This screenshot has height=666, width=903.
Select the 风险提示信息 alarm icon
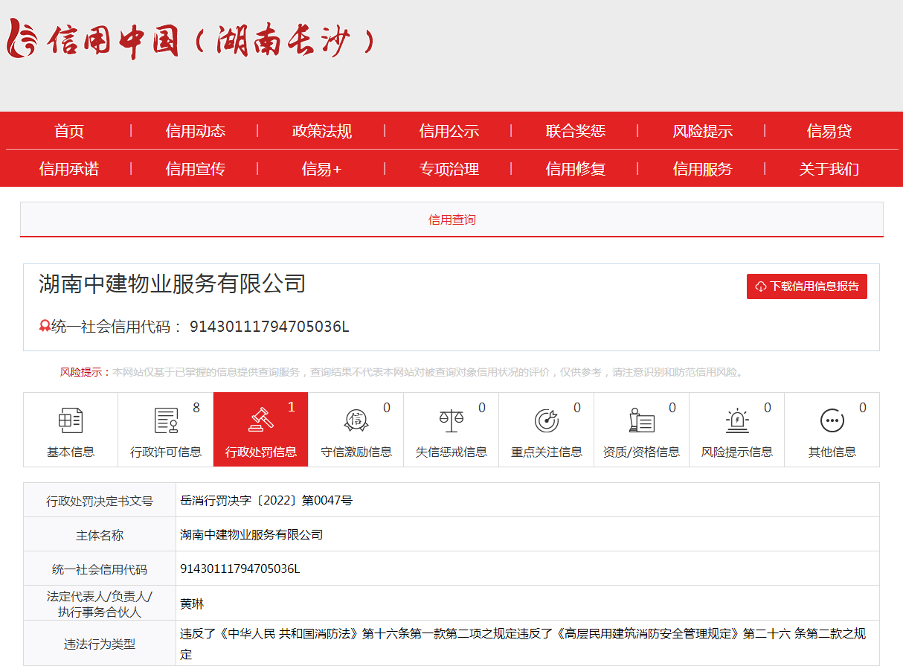point(737,420)
